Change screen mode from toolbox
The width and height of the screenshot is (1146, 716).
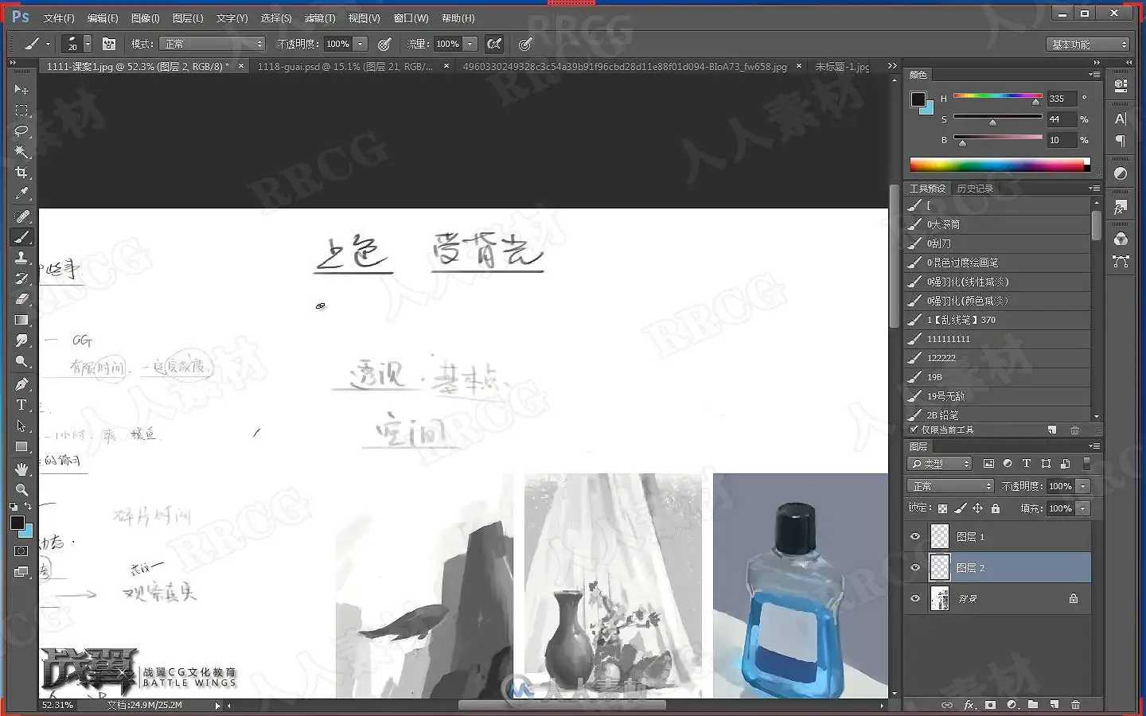click(21, 571)
